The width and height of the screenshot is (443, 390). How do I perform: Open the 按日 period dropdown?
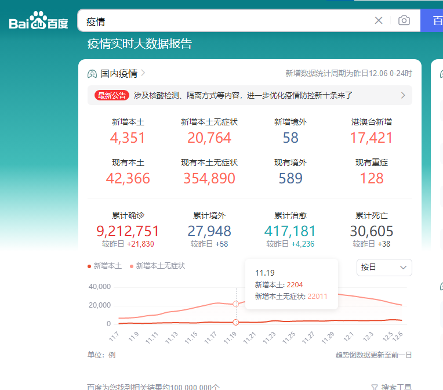(x=384, y=268)
